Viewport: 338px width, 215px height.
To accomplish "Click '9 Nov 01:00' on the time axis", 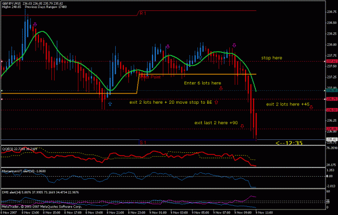I will (x=158, y=213).
